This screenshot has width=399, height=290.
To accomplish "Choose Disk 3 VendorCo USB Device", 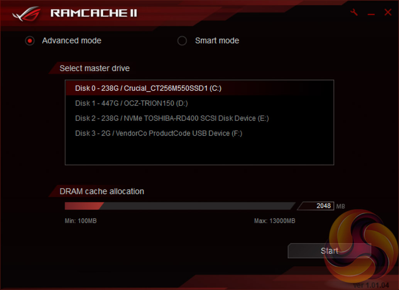I will [199, 133].
